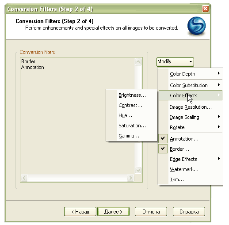This screenshot has width=229, height=225.
Task: Click the list's scroll down arrow
Action: 138,170
